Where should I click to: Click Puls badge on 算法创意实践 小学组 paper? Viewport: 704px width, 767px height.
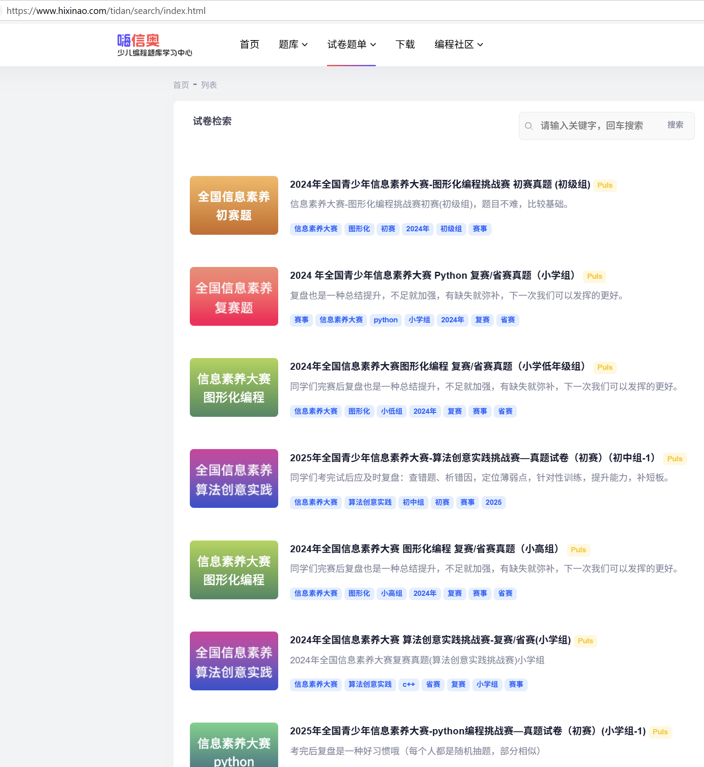coord(585,641)
